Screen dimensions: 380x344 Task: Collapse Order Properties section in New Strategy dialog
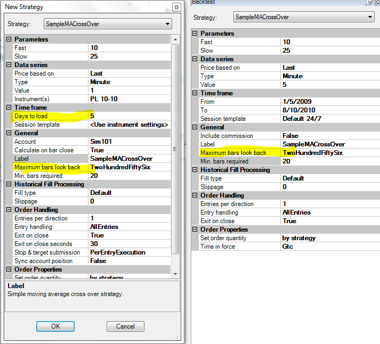click(x=9, y=269)
